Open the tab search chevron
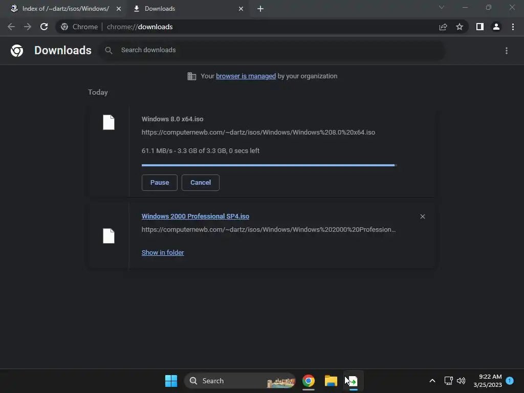Screen dimensions: 524x393 (442, 7)
